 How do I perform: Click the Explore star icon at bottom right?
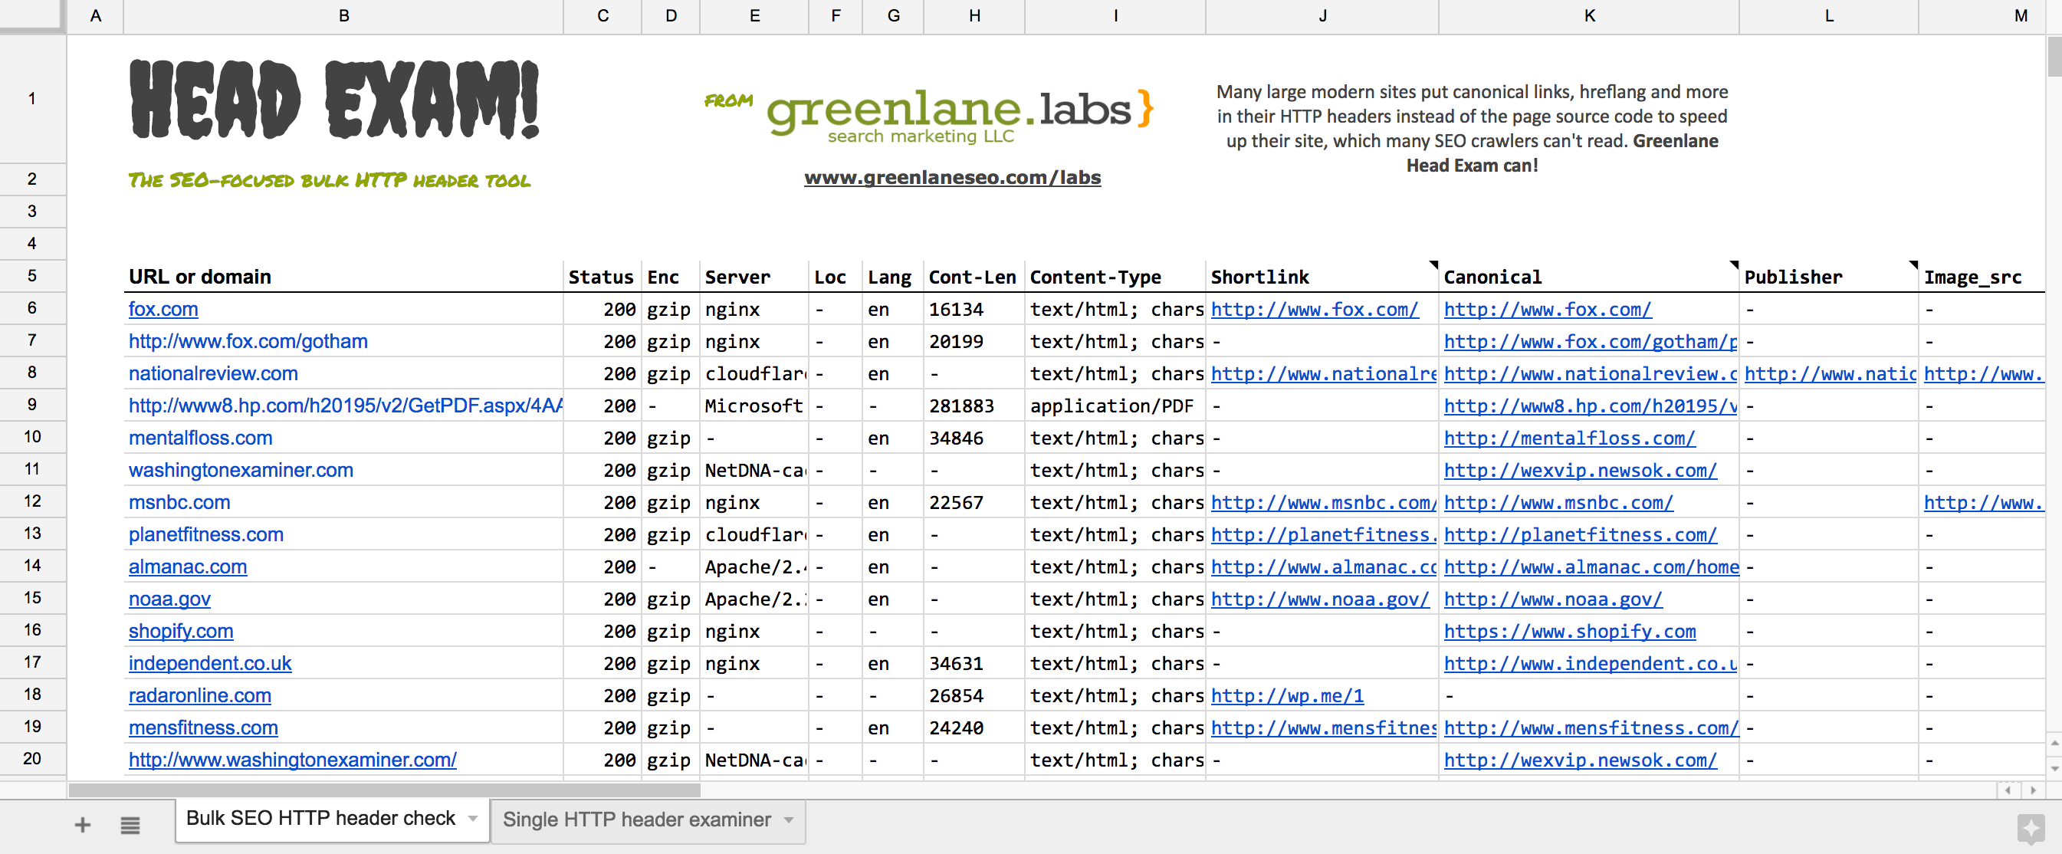click(2030, 829)
